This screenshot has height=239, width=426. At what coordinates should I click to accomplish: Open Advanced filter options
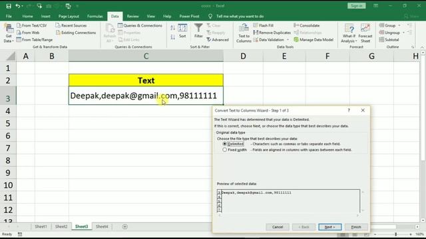coord(218,40)
